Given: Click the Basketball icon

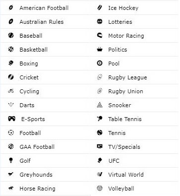Looking at the screenshot, I should coord(11,49).
